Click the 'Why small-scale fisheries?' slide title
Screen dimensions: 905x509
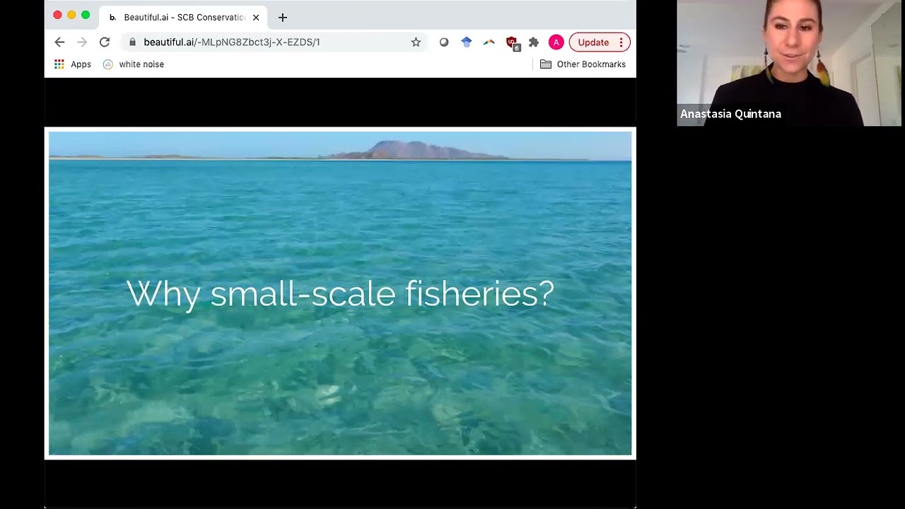coord(340,293)
